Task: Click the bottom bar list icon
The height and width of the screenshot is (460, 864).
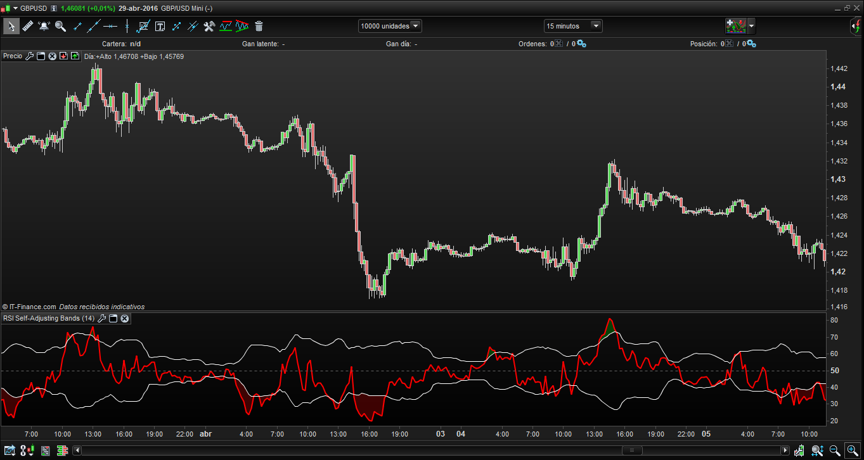Action: pyautogui.click(x=45, y=450)
